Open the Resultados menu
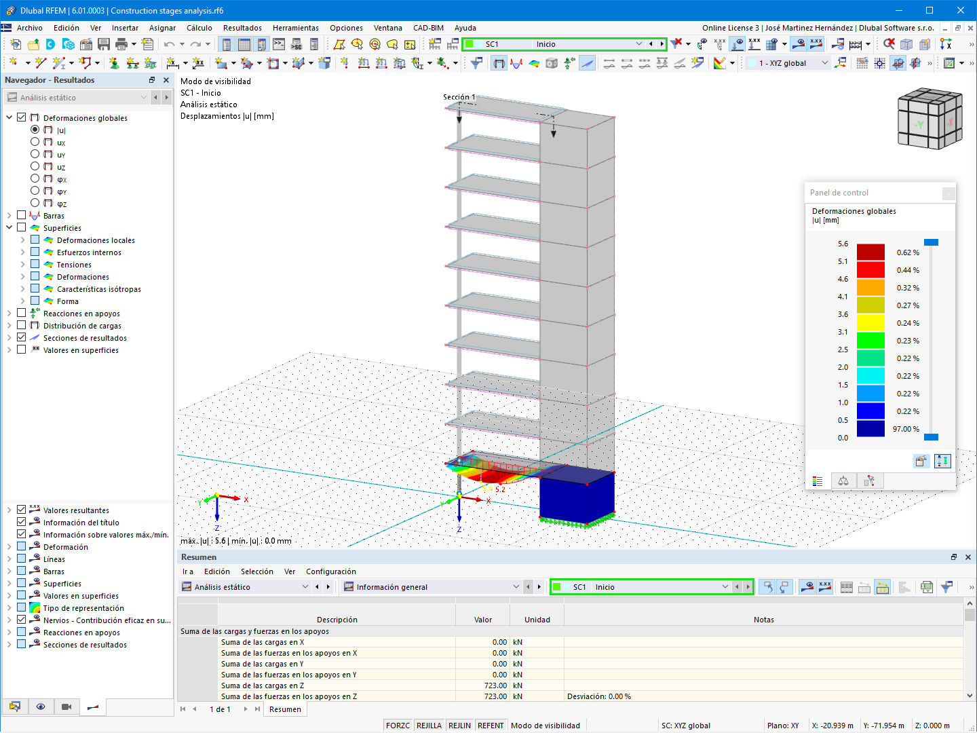The image size is (977, 733). (x=242, y=28)
